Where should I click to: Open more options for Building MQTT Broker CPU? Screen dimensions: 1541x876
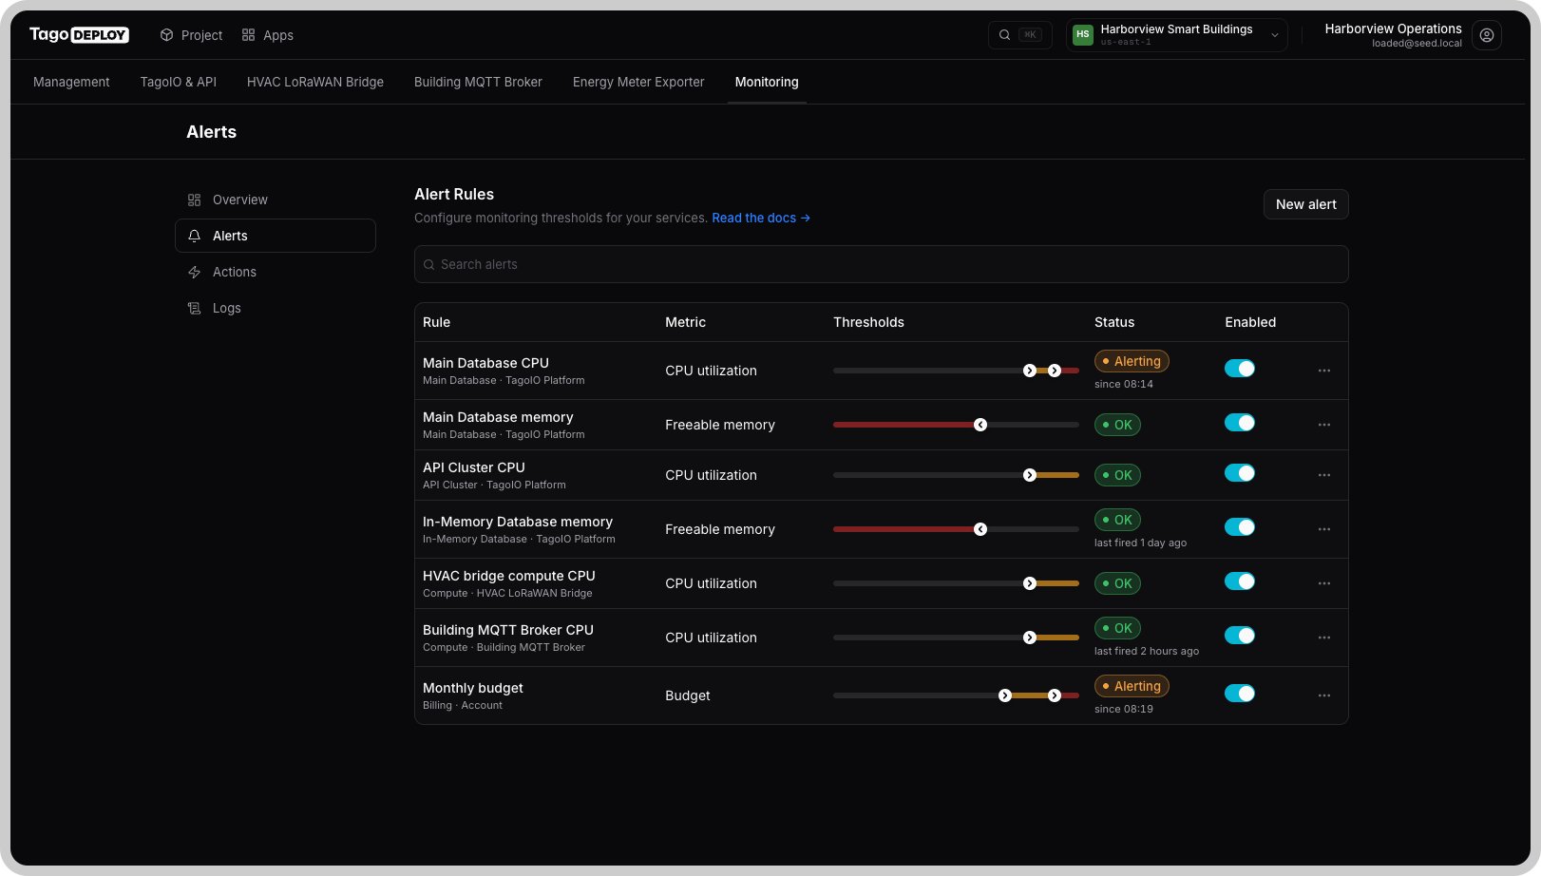tap(1324, 638)
